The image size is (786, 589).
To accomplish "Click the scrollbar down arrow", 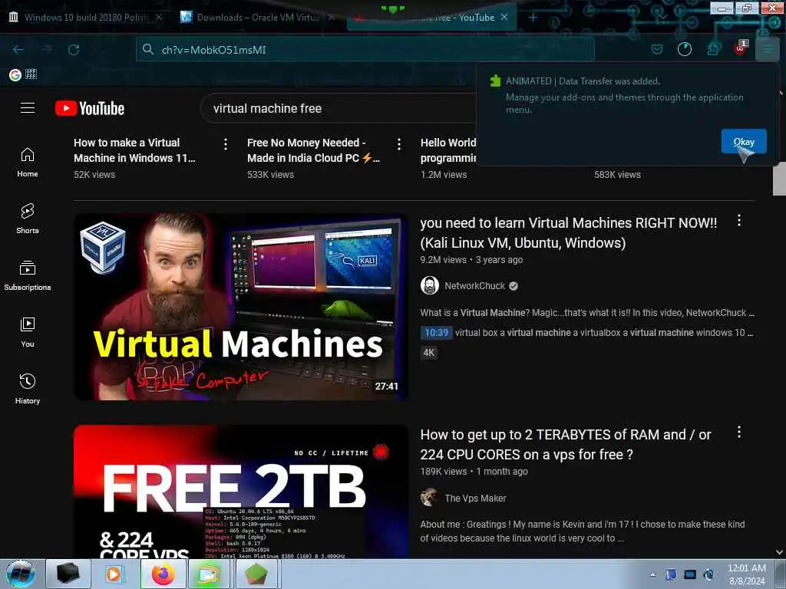I will click(779, 552).
